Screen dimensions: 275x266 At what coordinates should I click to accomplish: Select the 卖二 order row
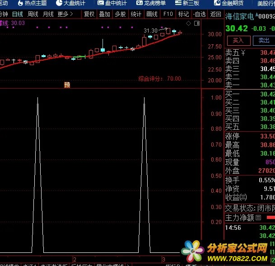click(x=250, y=77)
